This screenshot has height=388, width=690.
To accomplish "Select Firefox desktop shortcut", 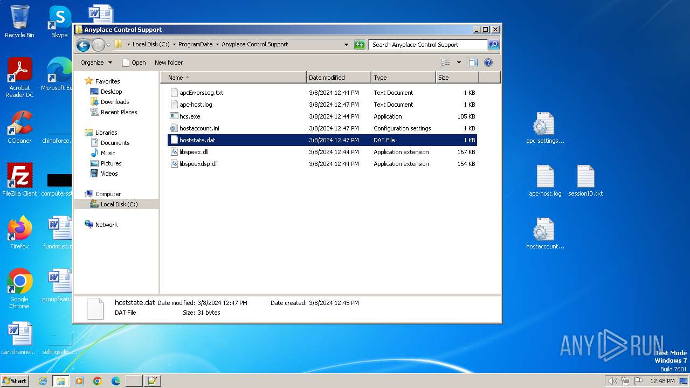I will (x=19, y=232).
